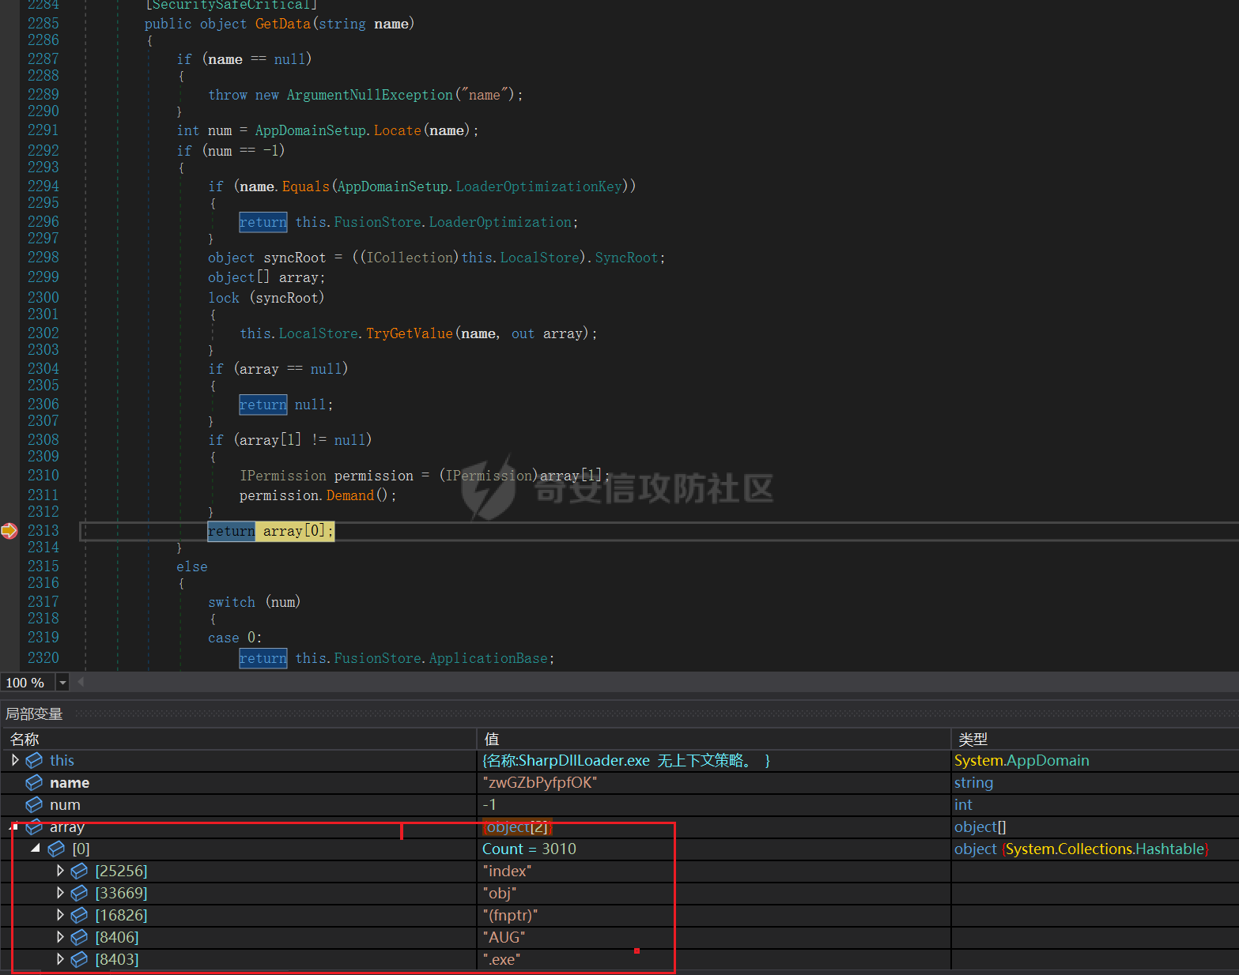Click 'TryGetValue' in the lock block
This screenshot has height=975, width=1239.
[x=410, y=333]
